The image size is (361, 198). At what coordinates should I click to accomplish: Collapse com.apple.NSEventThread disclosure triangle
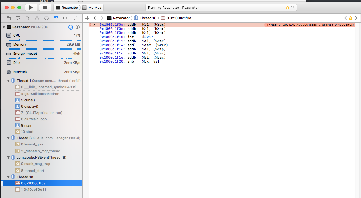[8, 157]
